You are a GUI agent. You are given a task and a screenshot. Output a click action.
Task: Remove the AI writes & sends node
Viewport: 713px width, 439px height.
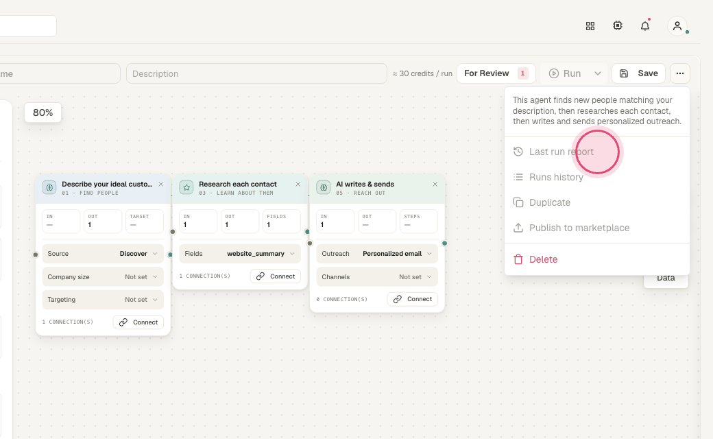(435, 185)
